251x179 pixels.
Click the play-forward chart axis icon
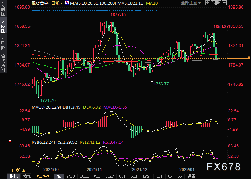click(219, 3)
